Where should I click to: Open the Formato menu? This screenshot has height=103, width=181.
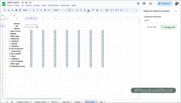tap(37, 5)
